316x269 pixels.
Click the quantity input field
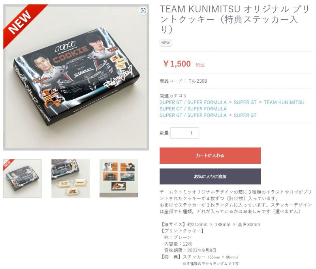184,133
